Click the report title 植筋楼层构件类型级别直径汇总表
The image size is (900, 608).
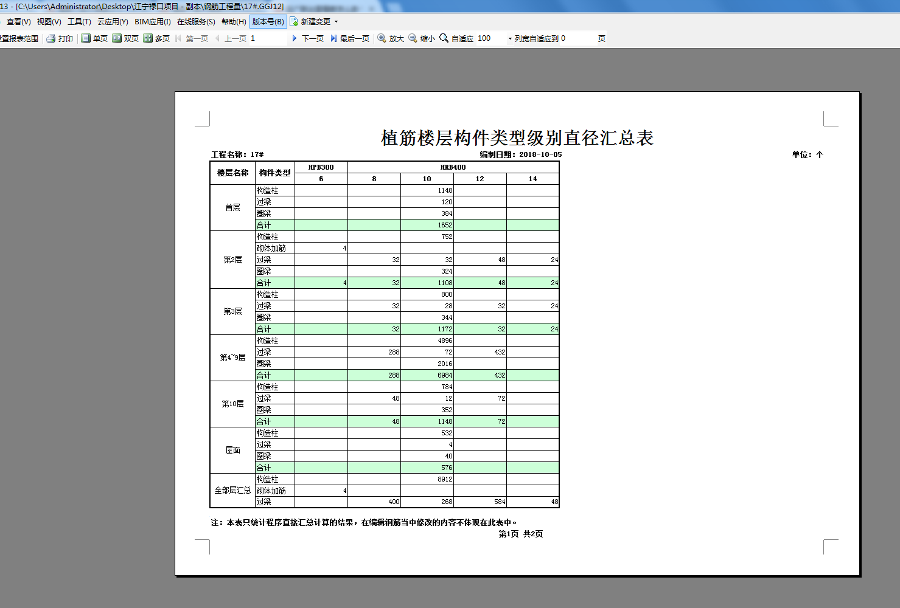click(517, 138)
